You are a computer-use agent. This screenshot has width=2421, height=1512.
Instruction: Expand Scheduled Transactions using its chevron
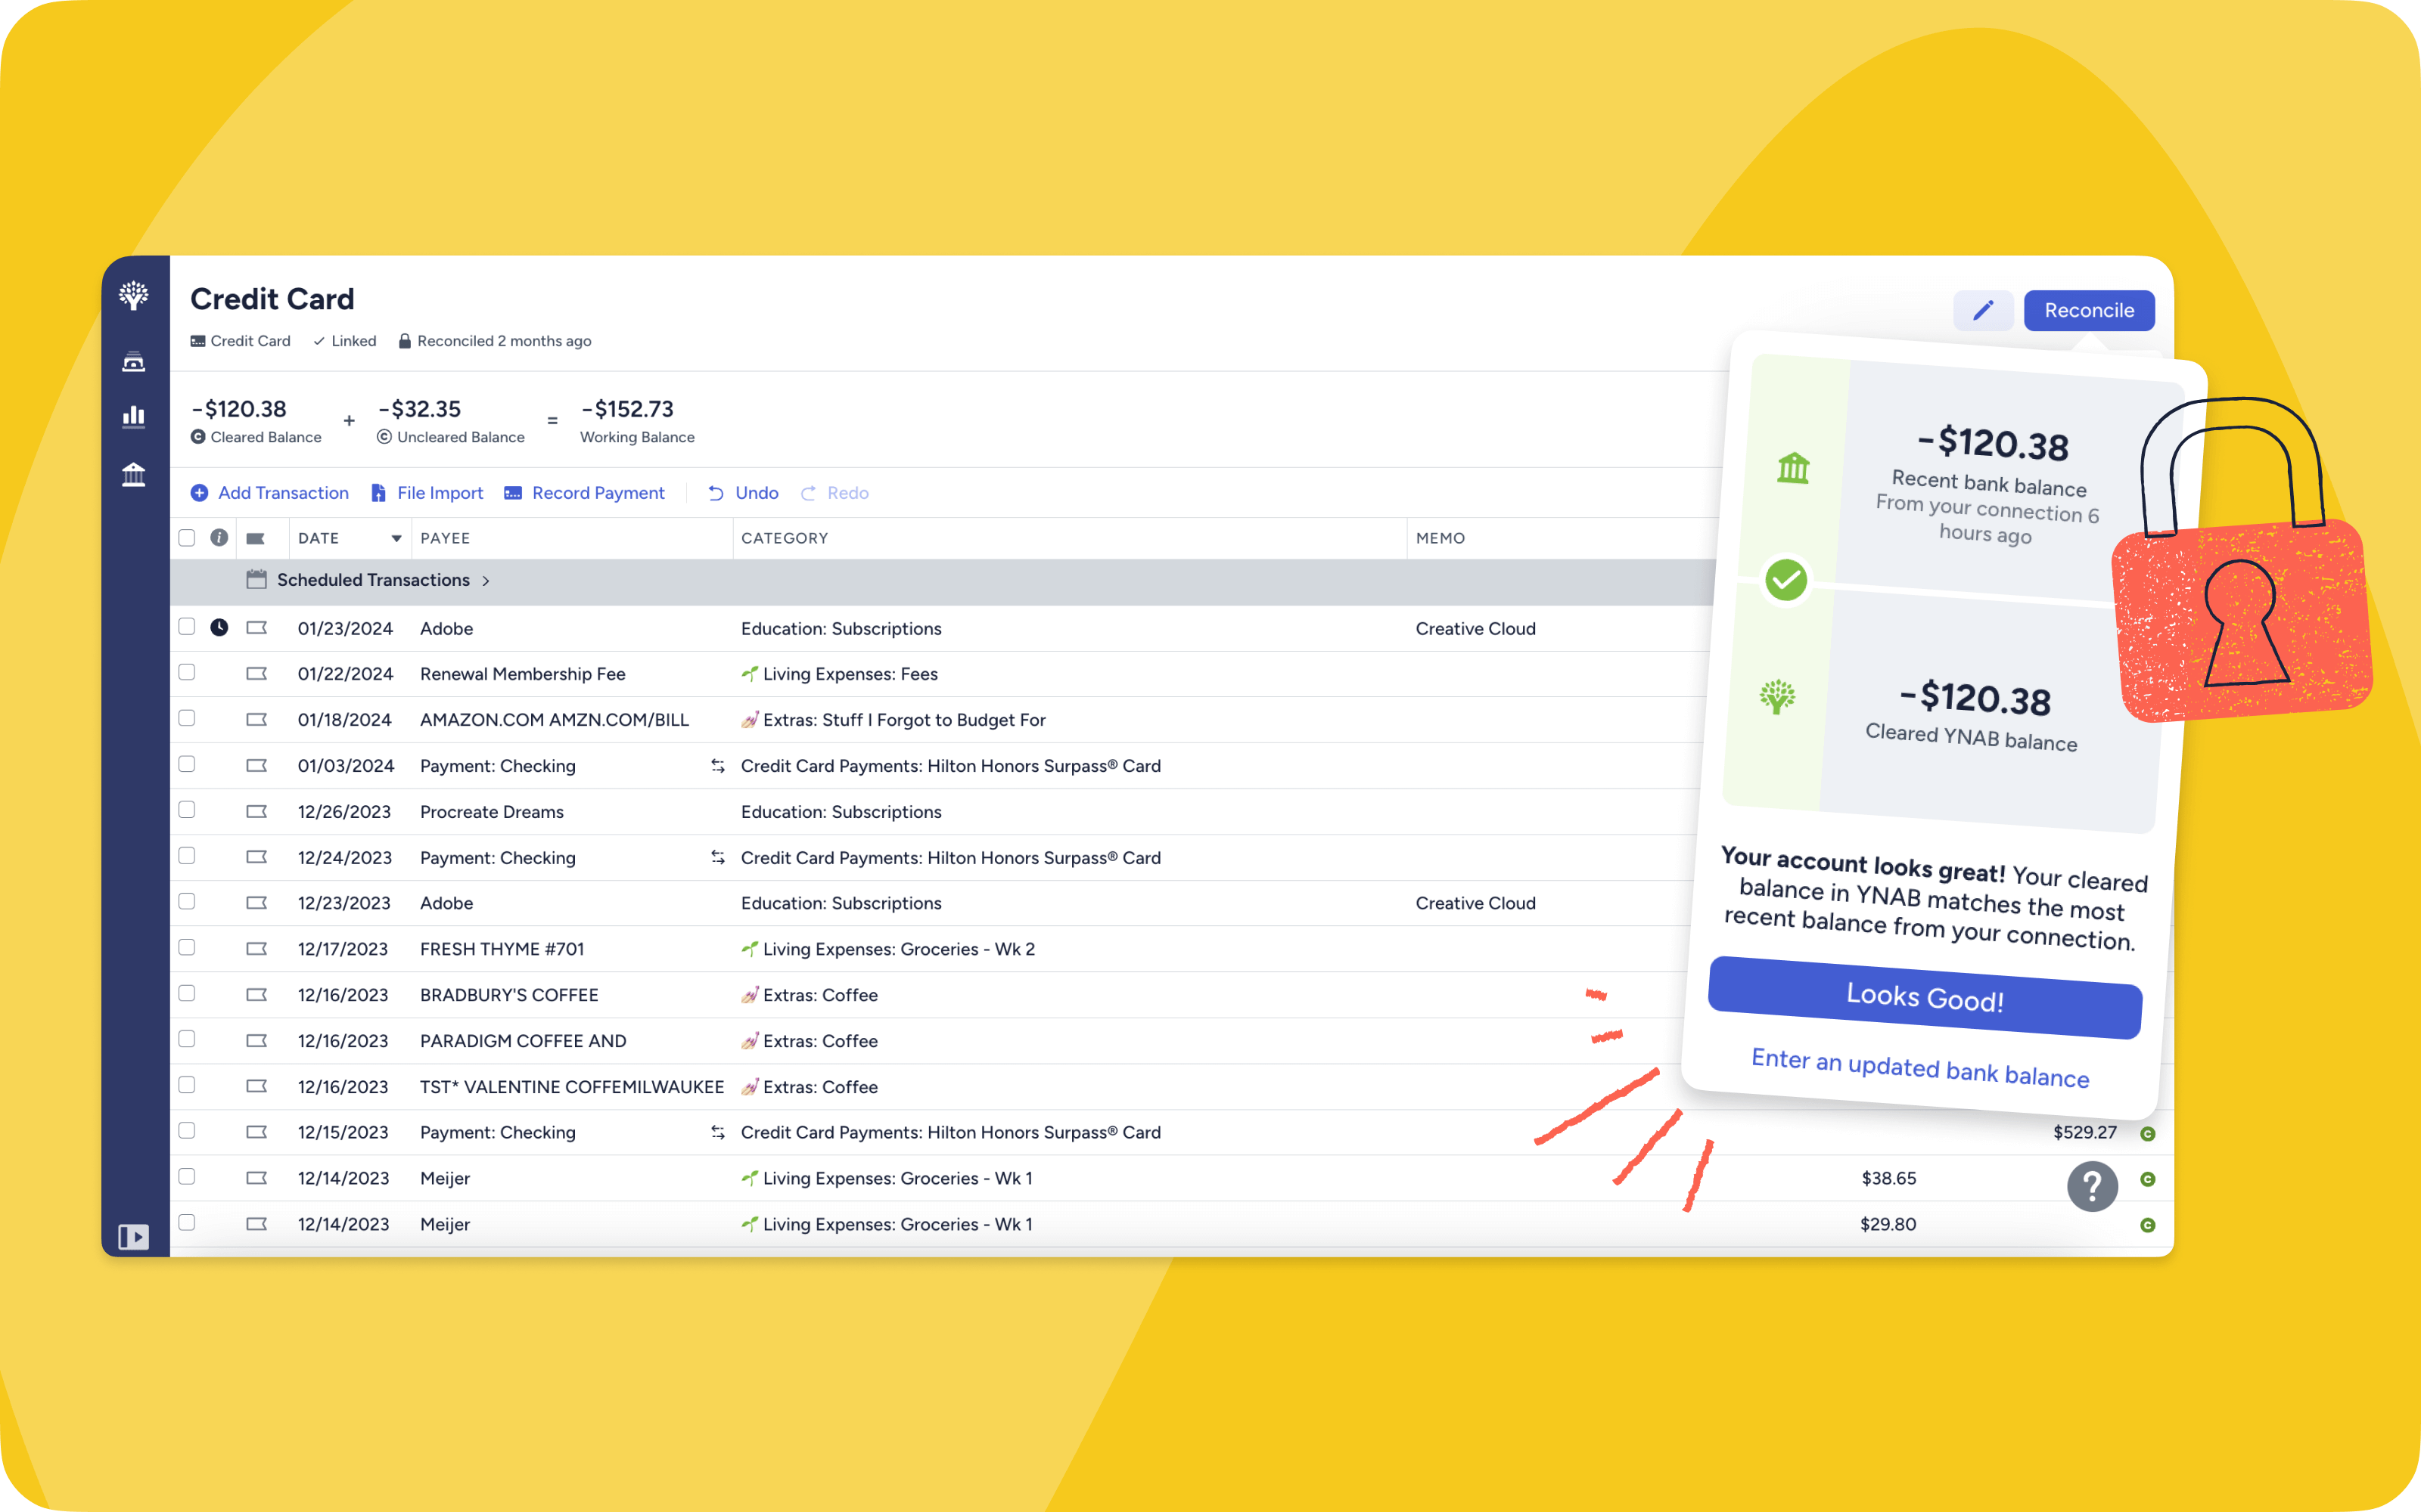[486, 580]
